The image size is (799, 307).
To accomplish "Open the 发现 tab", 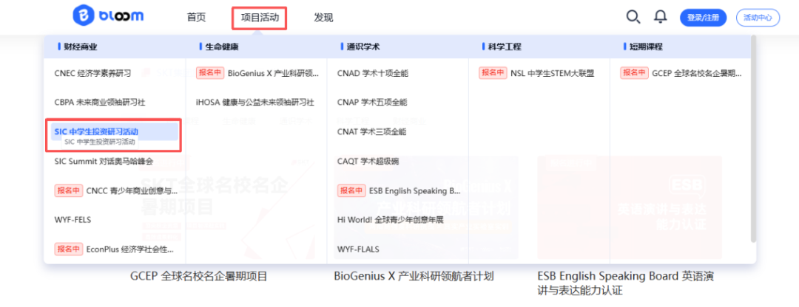I will coord(323,18).
